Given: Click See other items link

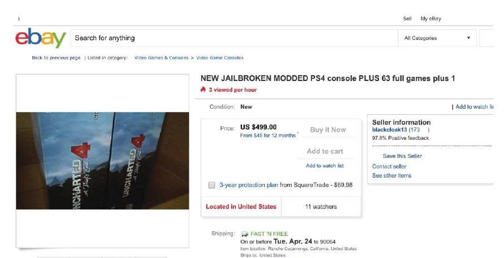Looking at the screenshot, I should 392,175.
